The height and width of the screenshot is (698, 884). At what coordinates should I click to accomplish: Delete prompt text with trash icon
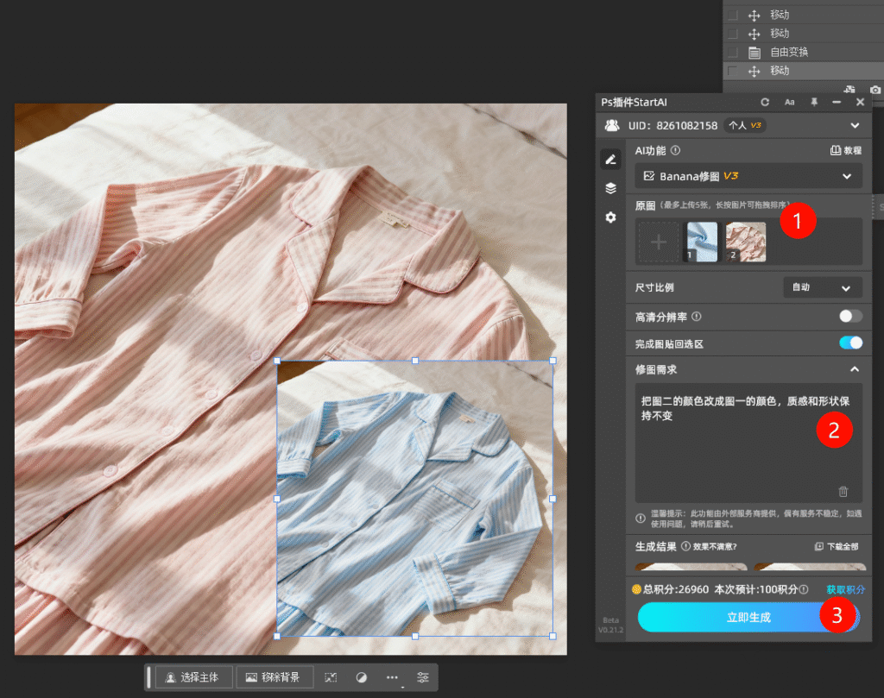pos(843,491)
